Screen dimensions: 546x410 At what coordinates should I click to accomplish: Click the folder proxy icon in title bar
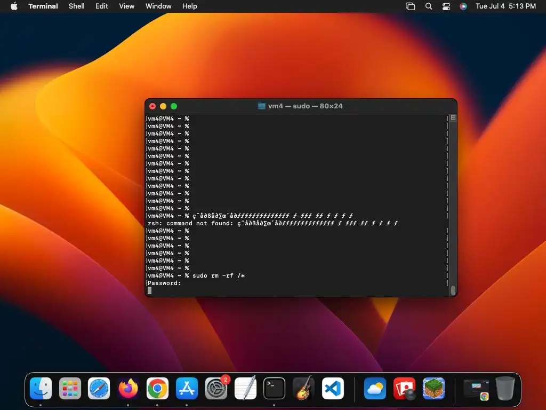(261, 106)
